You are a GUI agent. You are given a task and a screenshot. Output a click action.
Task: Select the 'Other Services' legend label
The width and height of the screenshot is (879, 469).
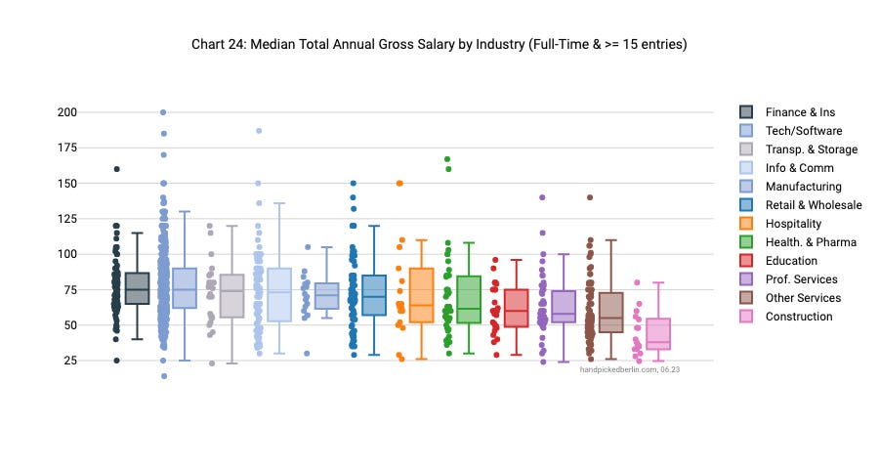tap(803, 297)
